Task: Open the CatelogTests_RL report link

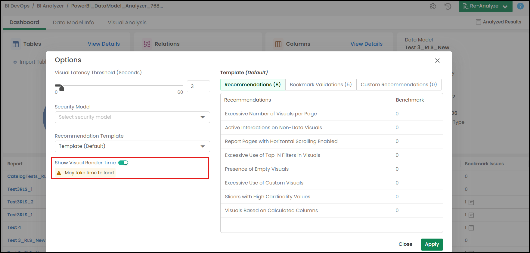Action: click(26, 176)
